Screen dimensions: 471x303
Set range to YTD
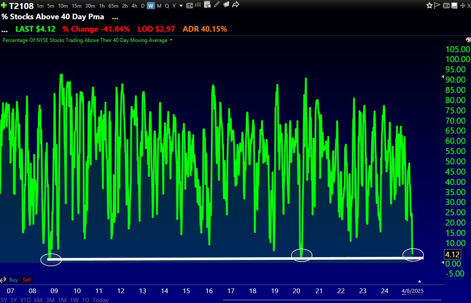click(x=25, y=300)
